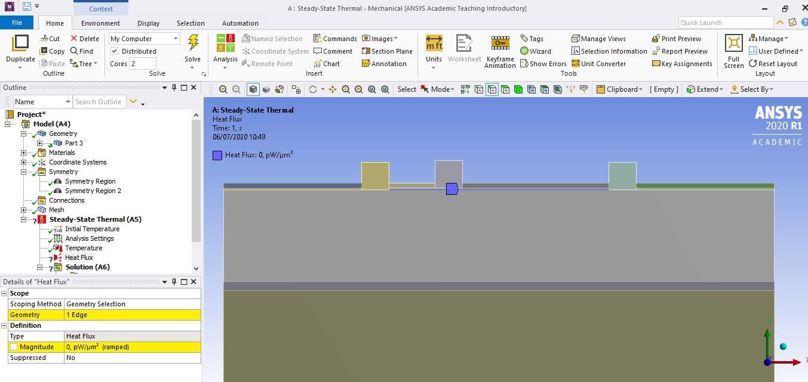This screenshot has width=808, height=382.
Task: Click Show Errors
Action: point(543,64)
